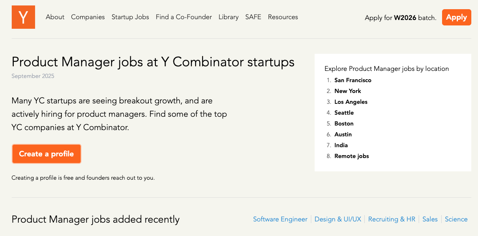View New York job listings
The image size is (478, 236).
(348, 91)
